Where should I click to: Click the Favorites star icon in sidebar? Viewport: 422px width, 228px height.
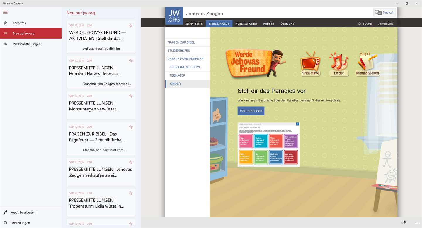(5, 23)
